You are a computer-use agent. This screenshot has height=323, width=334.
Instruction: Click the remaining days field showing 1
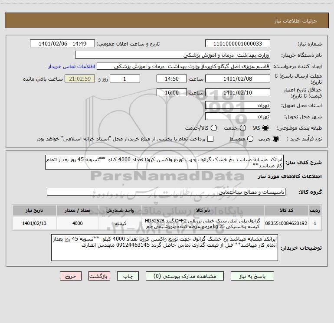pos(125,78)
